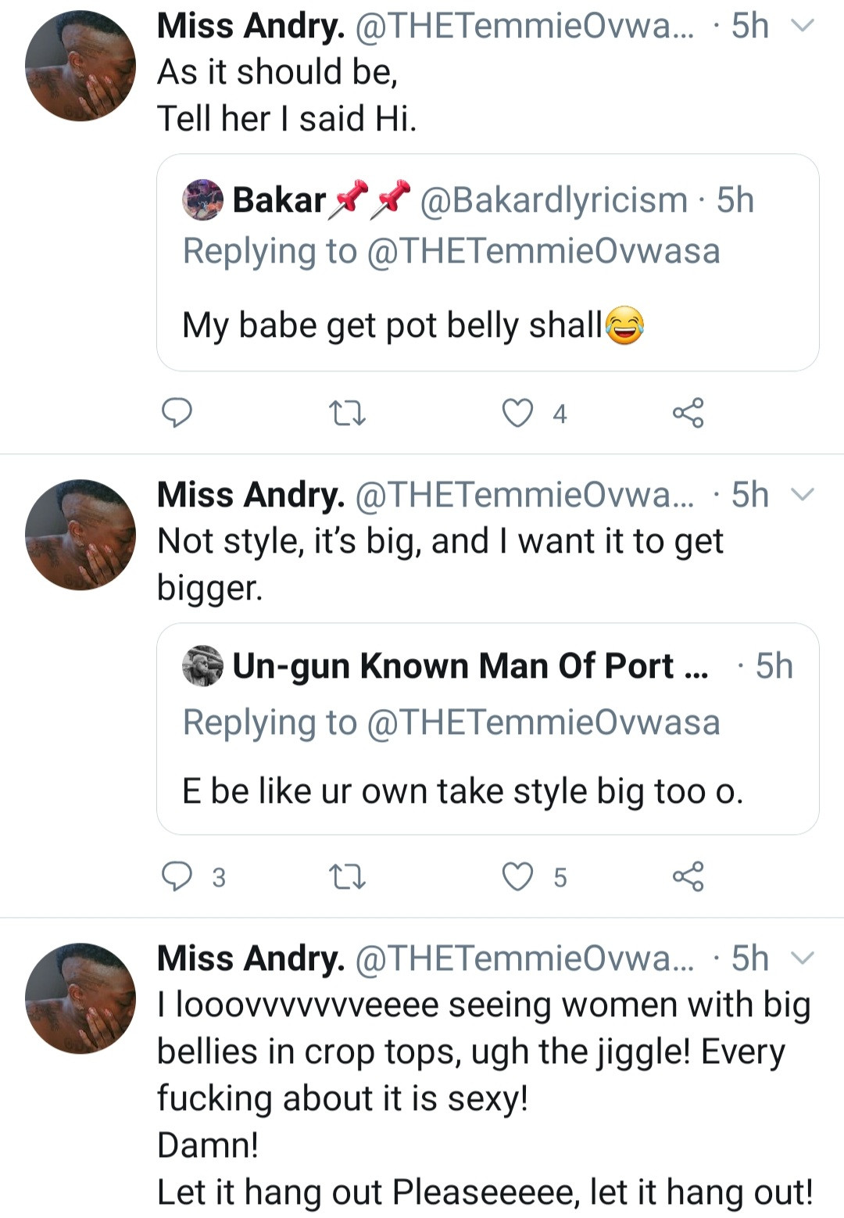Open Miss Andry's avatar on first tweet
The width and height of the screenshot is (844, 1218).
pos(80,66)
